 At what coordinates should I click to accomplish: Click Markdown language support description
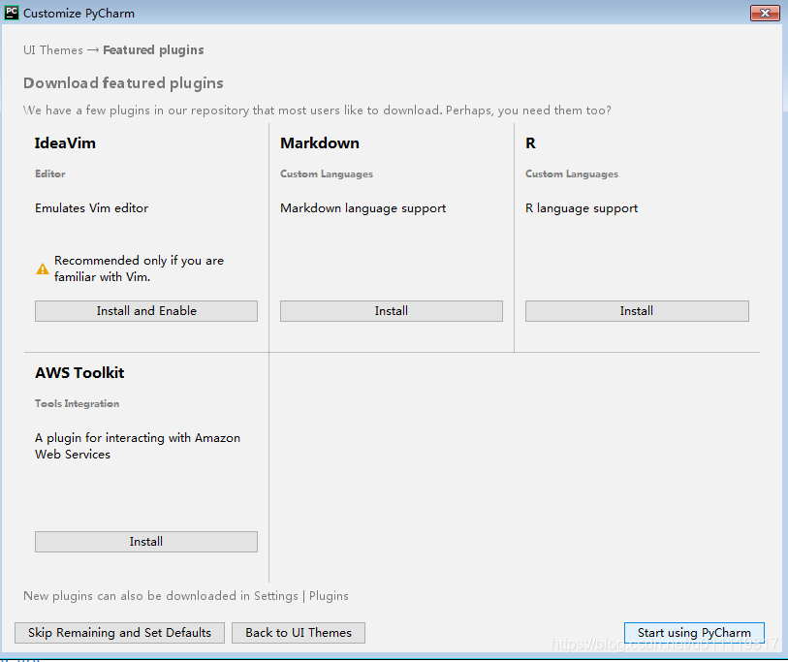coord(362,208)
